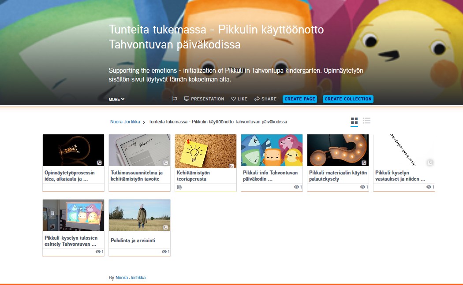
Task: Click the external link icon on Pikkuli-kyselyn vastaukset card
Action: click(430, 163)
